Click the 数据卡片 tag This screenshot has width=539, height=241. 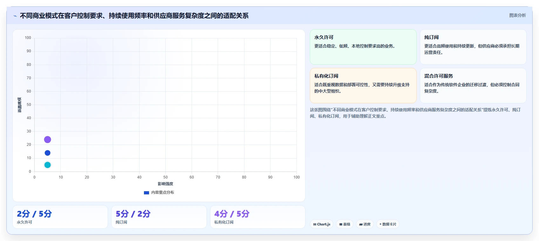point(388,224)
